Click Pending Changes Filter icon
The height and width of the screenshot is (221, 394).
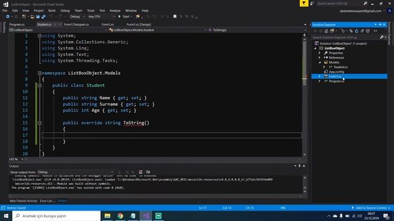pyautogui.click(x=343, y=31)
